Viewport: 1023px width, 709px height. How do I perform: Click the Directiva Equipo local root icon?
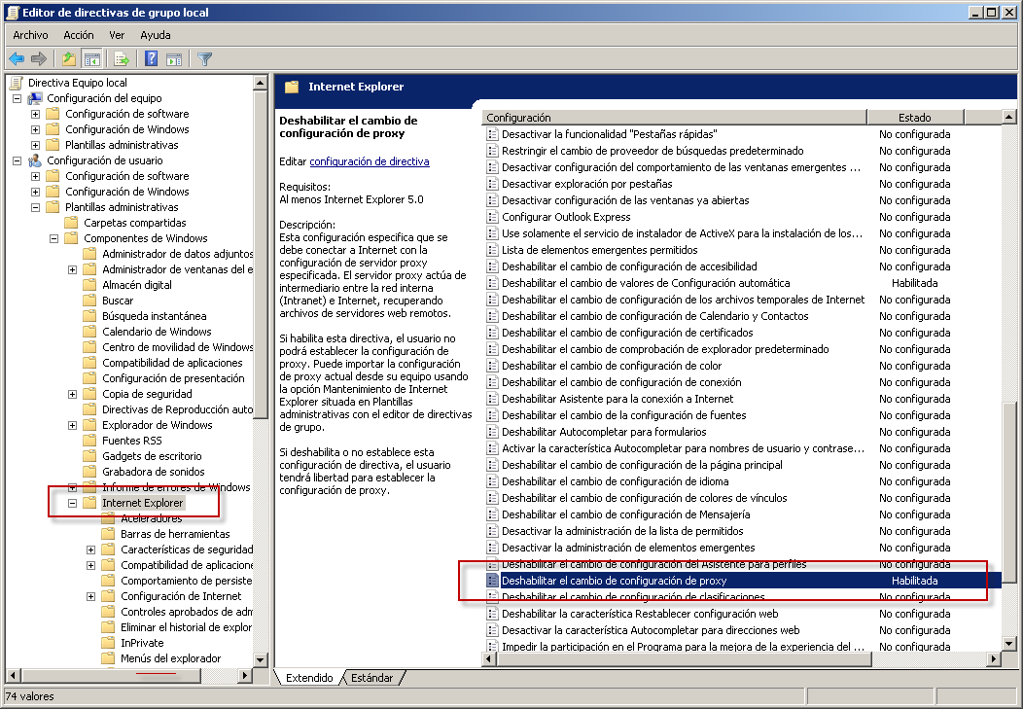17,83
